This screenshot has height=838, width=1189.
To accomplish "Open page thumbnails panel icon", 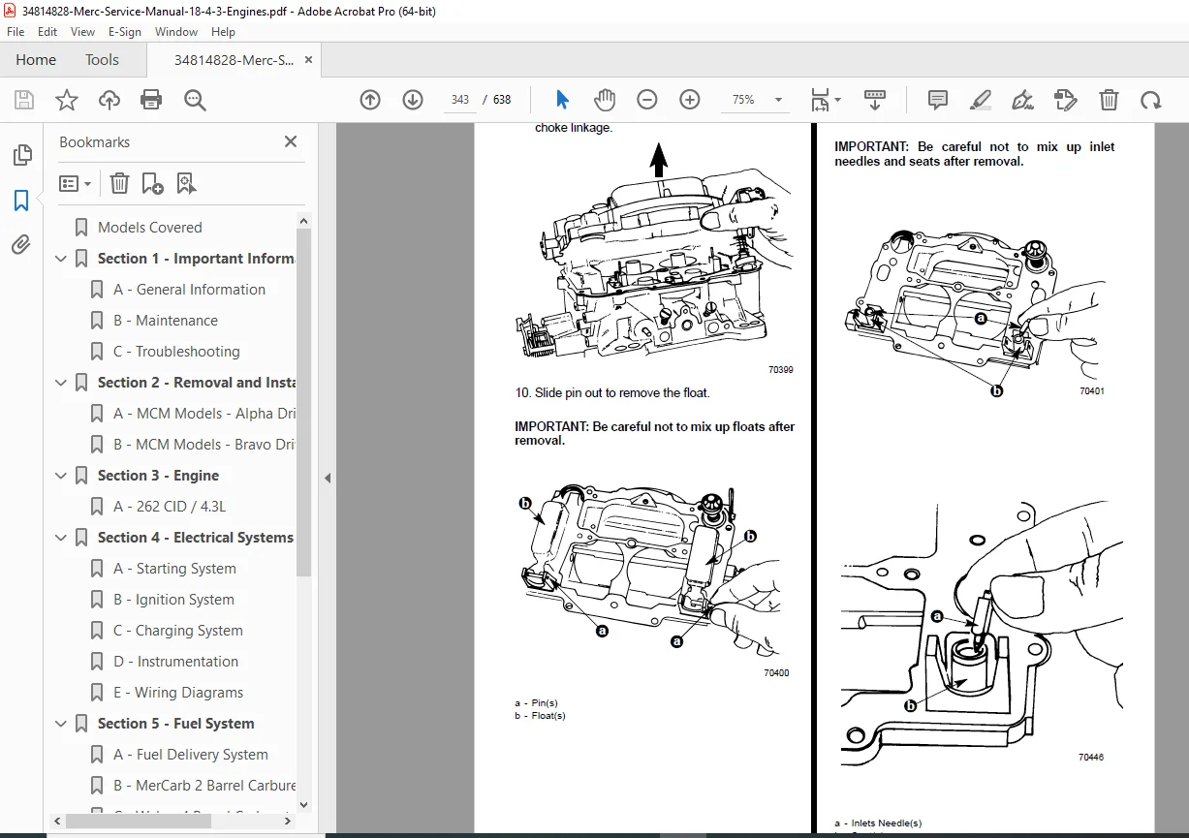I will click(21, 155).
